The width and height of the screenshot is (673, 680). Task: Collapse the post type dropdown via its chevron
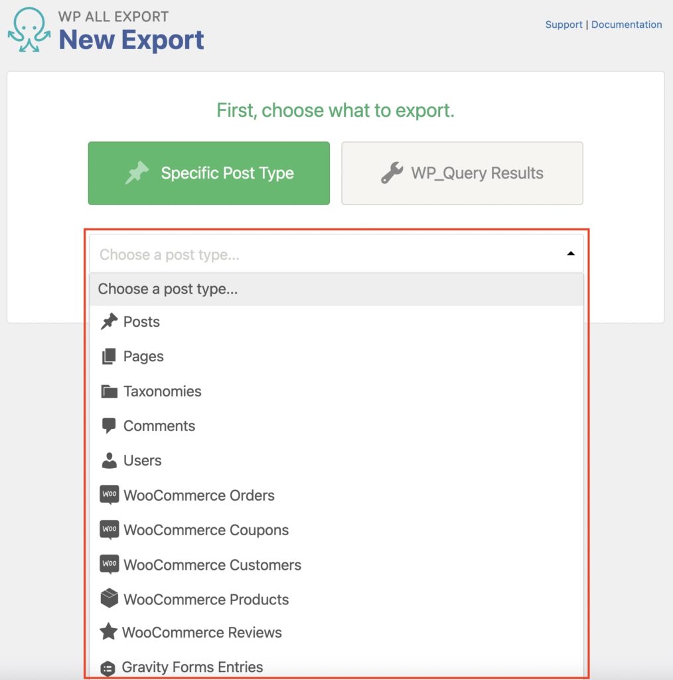[571, 253]
